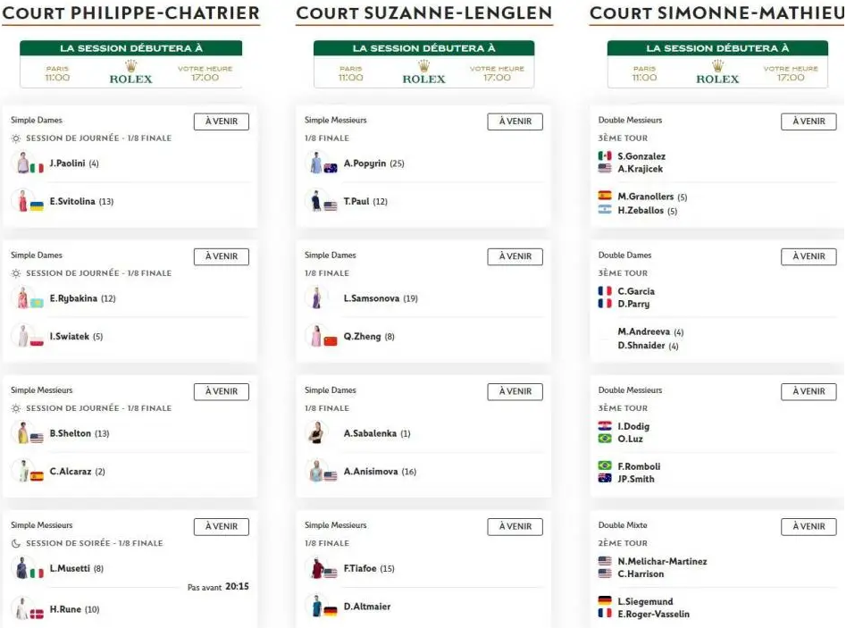Click the Ukraine flag beside E.Svitolina
Image resolution: width=863 pixels, height=628 pixels.
tap(37, 205)
